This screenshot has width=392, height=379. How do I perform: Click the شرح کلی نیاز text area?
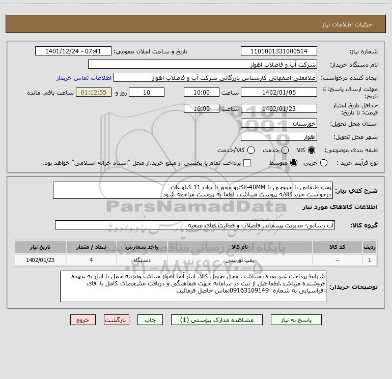[x=193, y=190]
